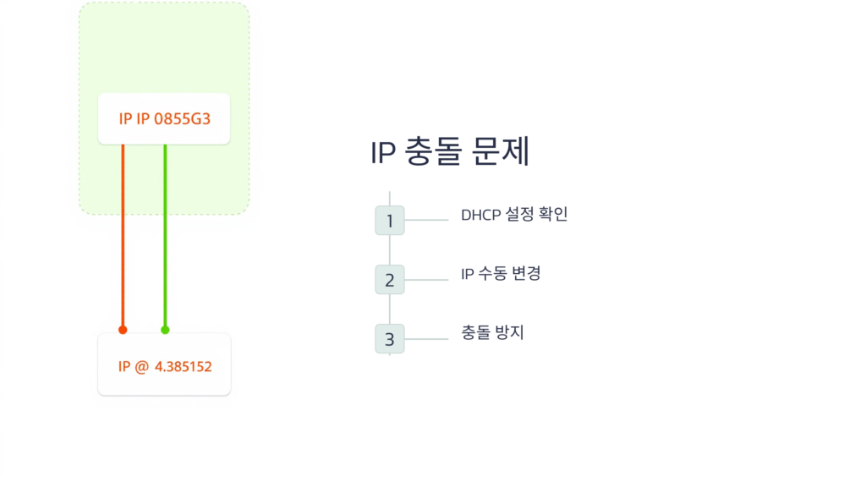866x487 pixels.
Task: Select the "IP 충돌 문제" heading
Action: [x=450, y=153]
